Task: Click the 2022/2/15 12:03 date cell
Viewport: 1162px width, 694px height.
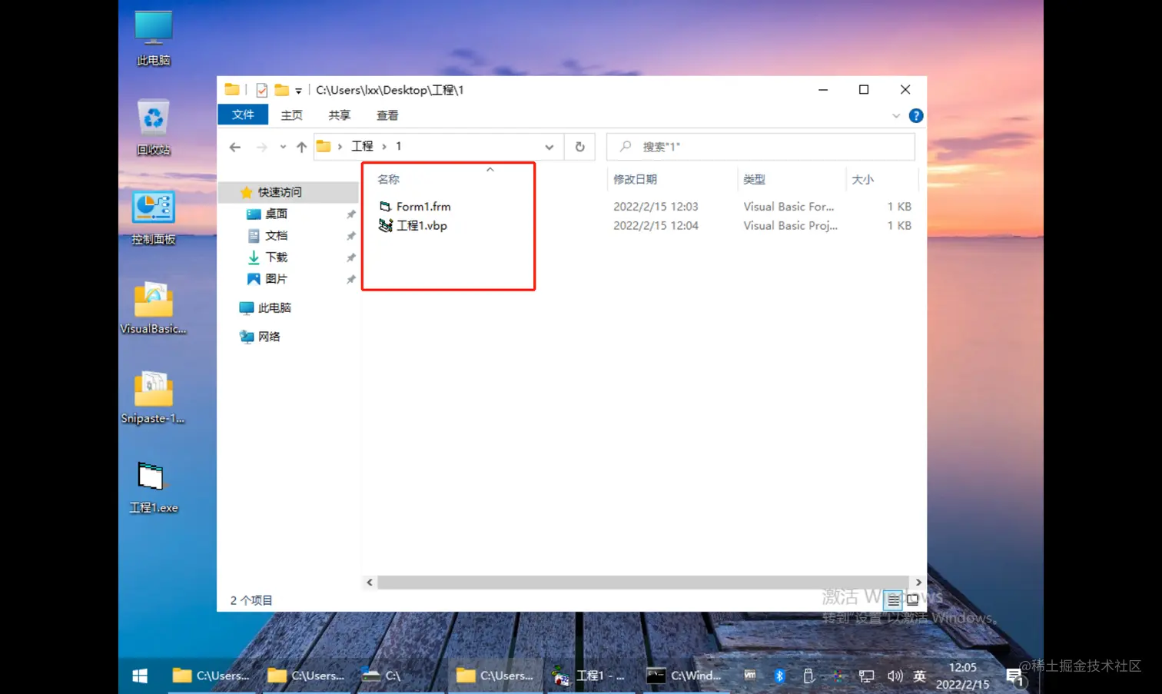Action: pos(656,207)
